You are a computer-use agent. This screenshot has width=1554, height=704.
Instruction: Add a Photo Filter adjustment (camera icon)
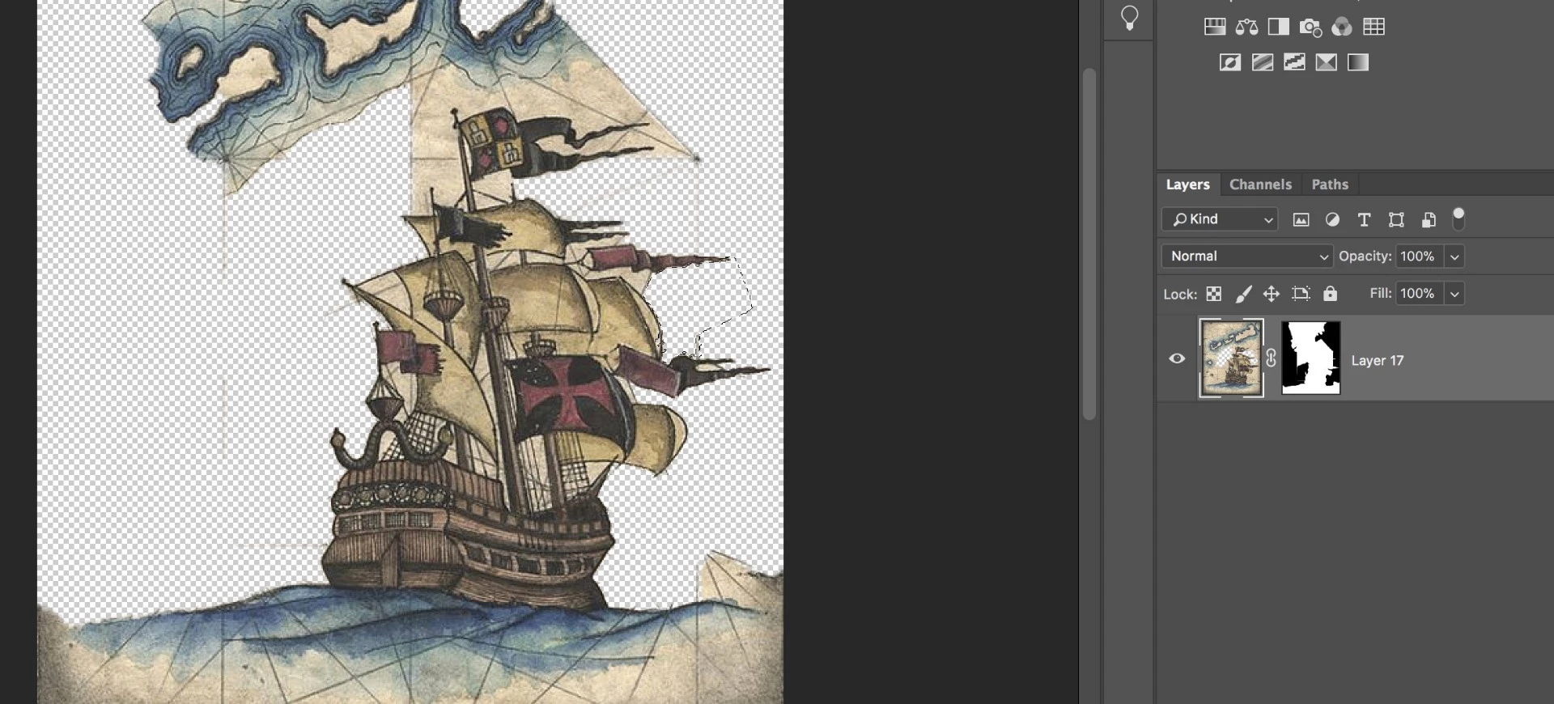(1310, 27)
